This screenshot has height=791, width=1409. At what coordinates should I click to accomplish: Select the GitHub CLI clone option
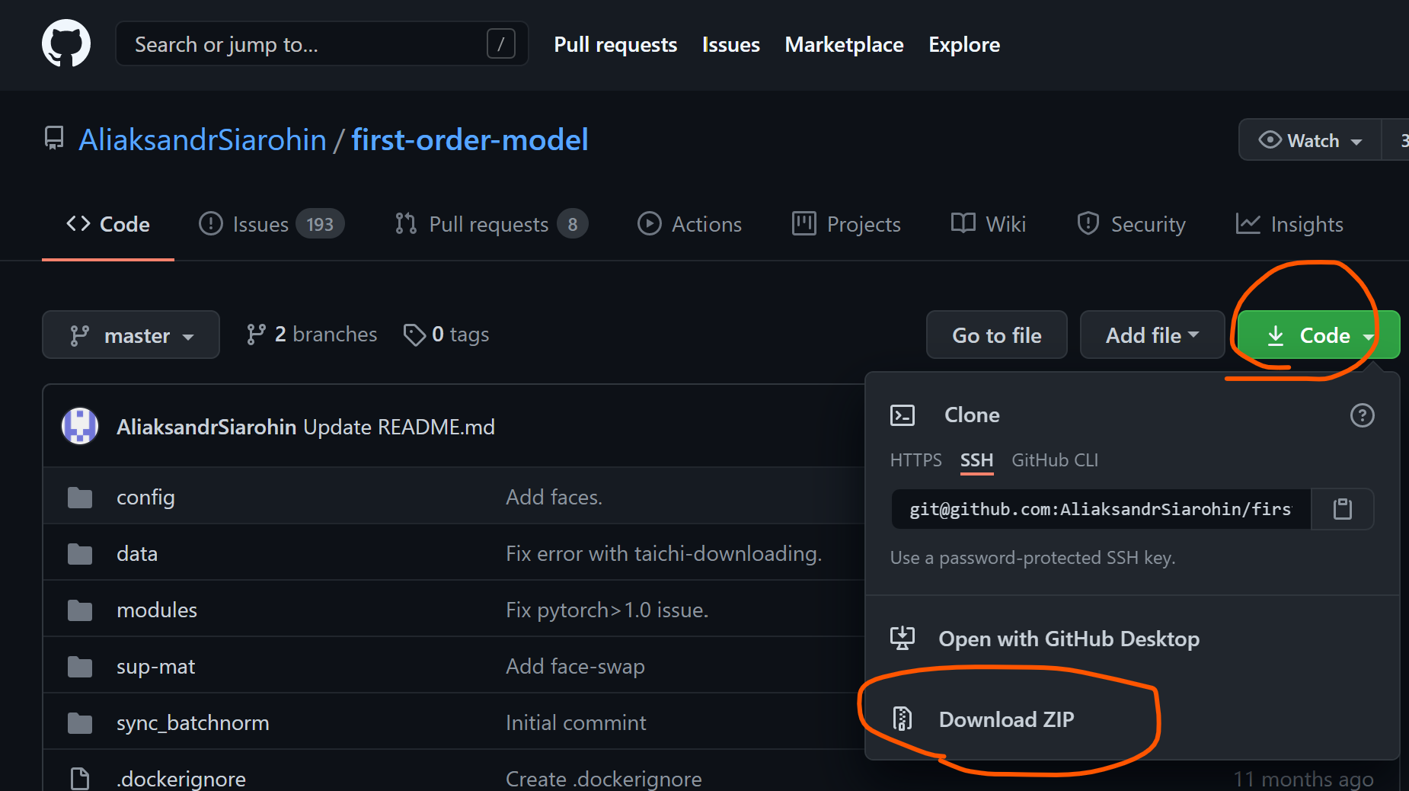click(x=1055, y=460)
